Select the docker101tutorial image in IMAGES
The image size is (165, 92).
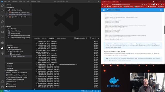coord(16,31)
